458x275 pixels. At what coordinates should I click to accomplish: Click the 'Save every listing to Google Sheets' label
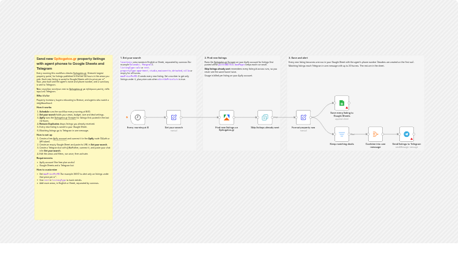(342, 114)
